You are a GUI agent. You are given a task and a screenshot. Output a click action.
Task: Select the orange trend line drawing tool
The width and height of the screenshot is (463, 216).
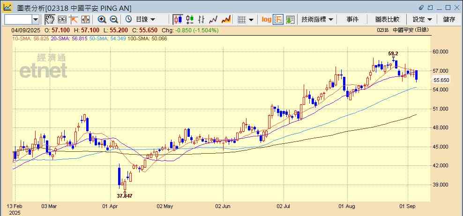pos(73,20)
